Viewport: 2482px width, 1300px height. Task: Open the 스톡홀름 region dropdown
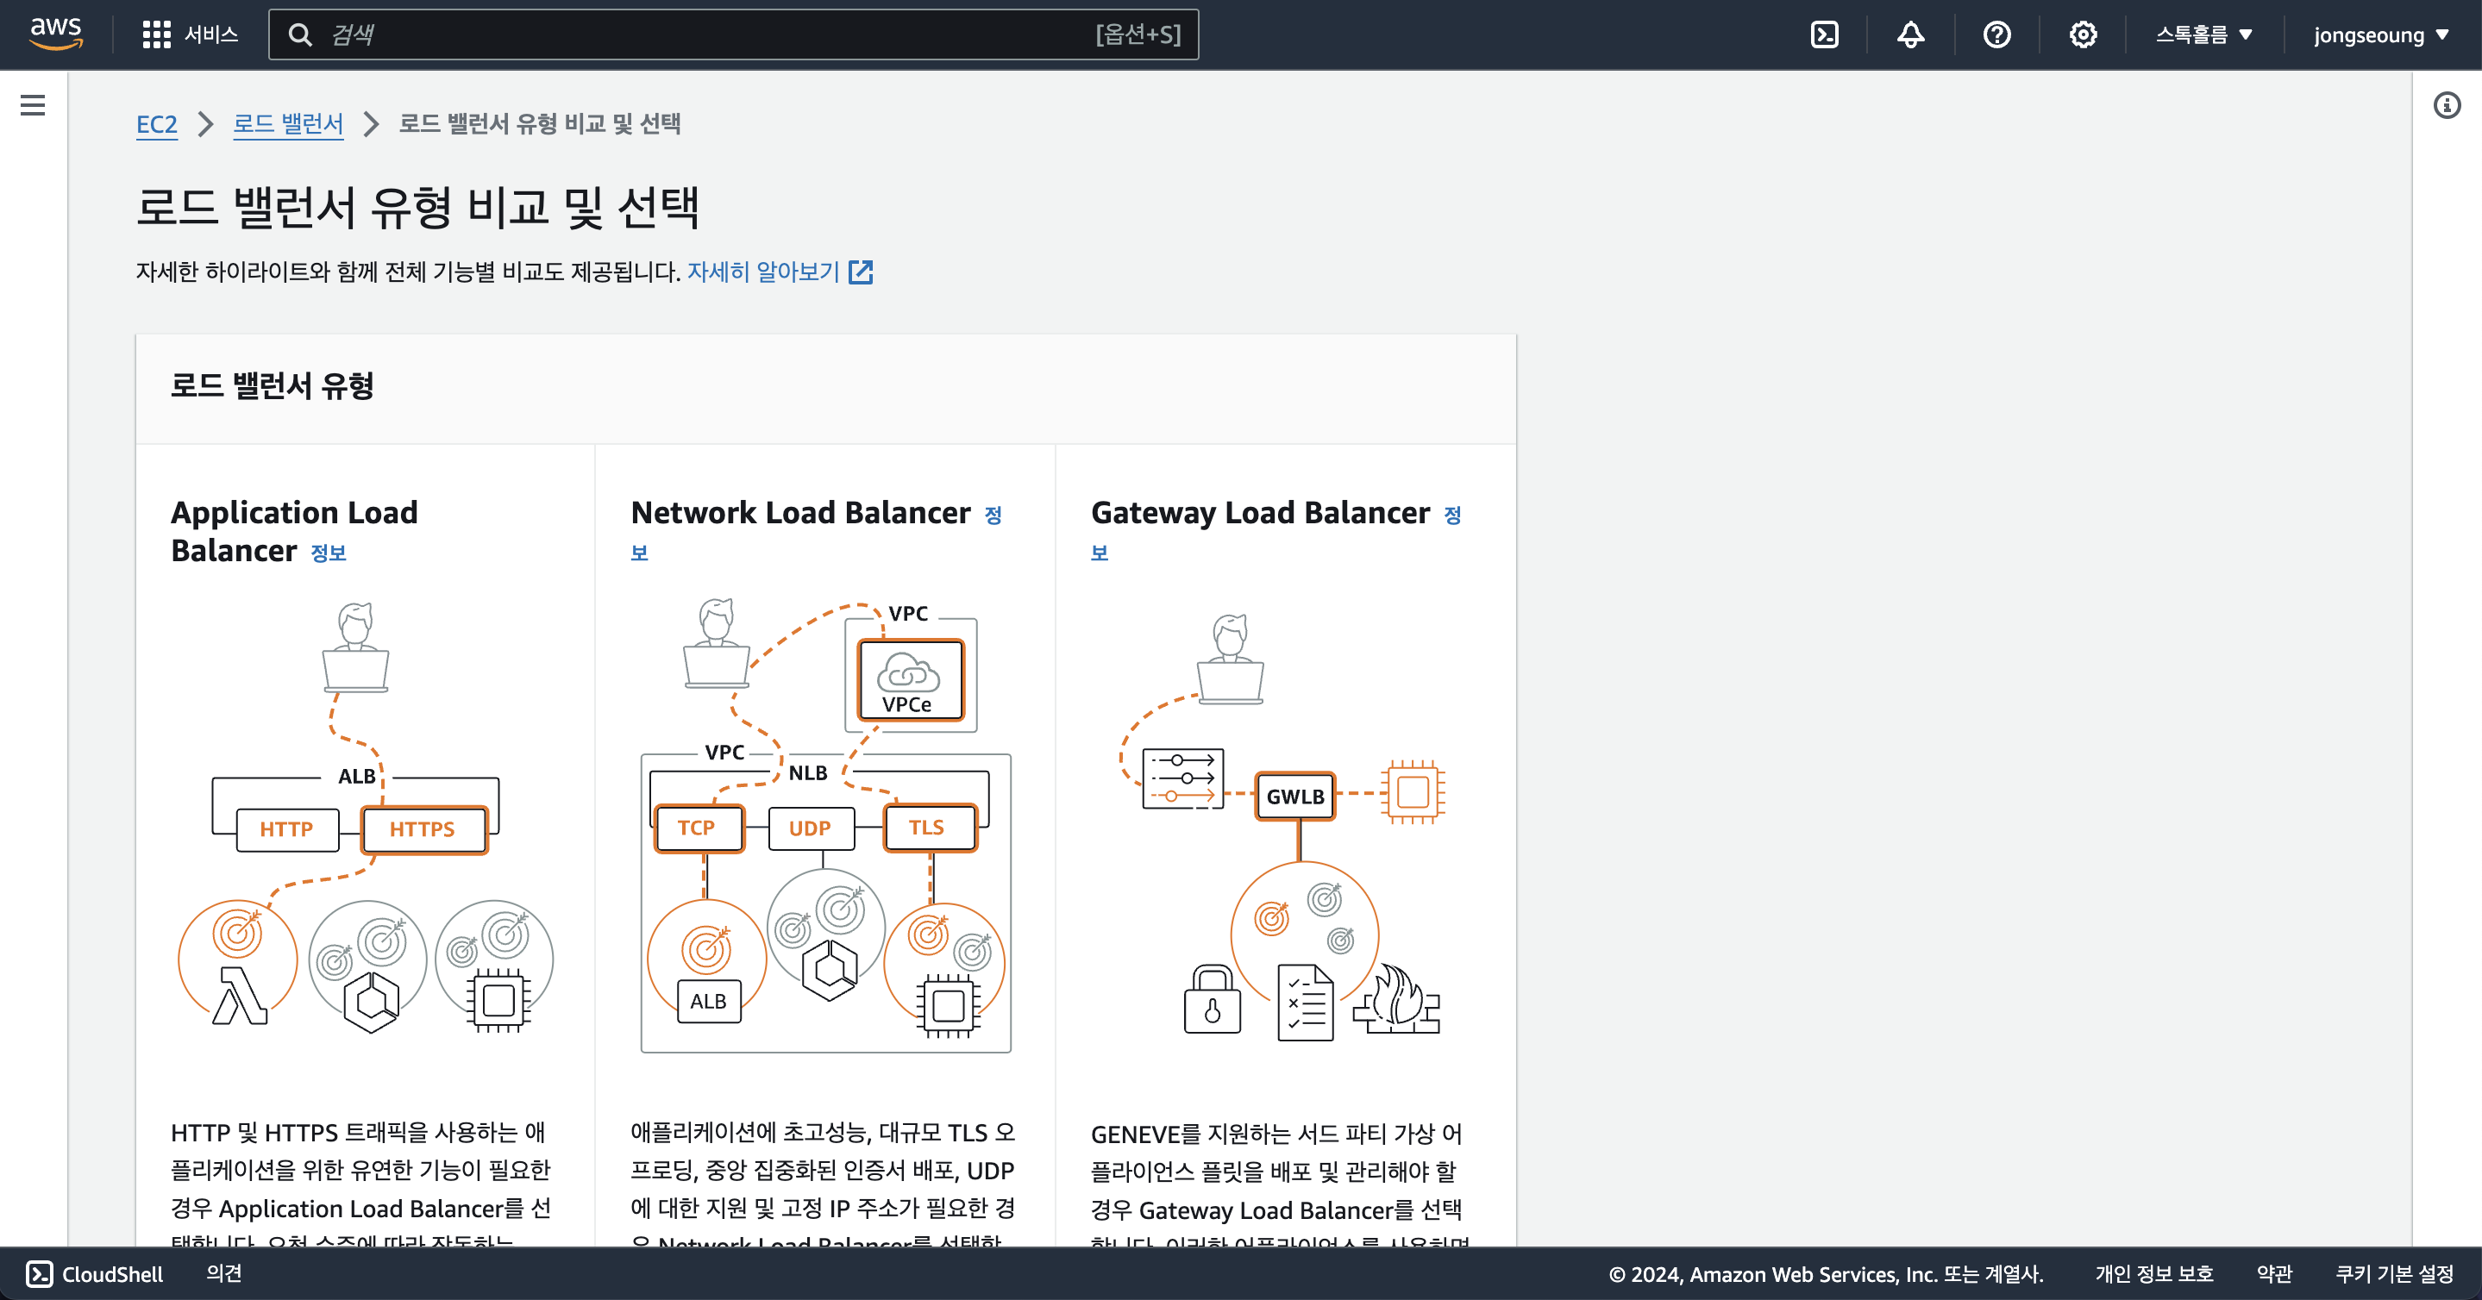(x=2203, y=34)
